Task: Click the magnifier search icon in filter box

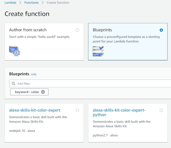Action: [13, 83]
